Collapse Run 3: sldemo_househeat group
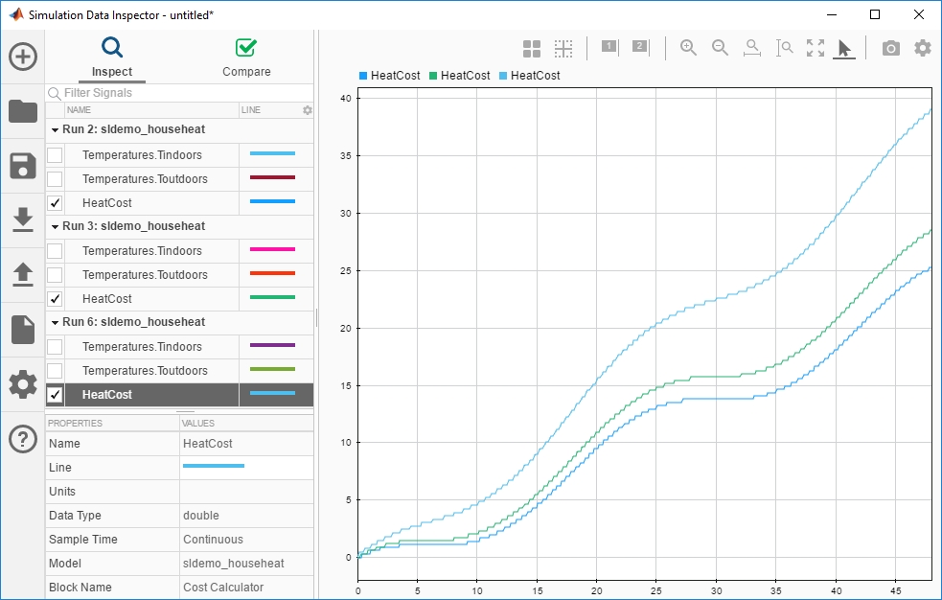The image size is (942, 600). pos(56,226)
